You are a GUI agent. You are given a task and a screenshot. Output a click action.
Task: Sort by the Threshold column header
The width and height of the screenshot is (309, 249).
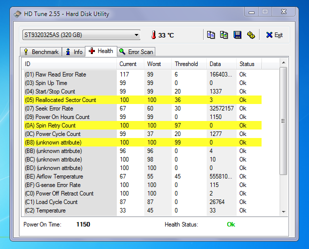coord(189,64)
